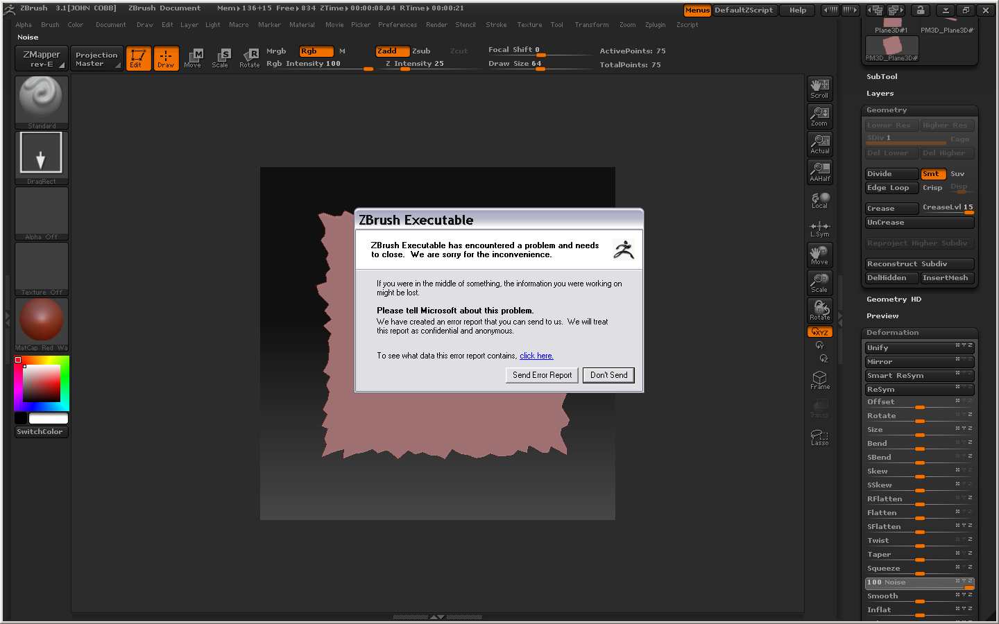Choose the Rotate transform icon in top shelf

tap(250, 58)
